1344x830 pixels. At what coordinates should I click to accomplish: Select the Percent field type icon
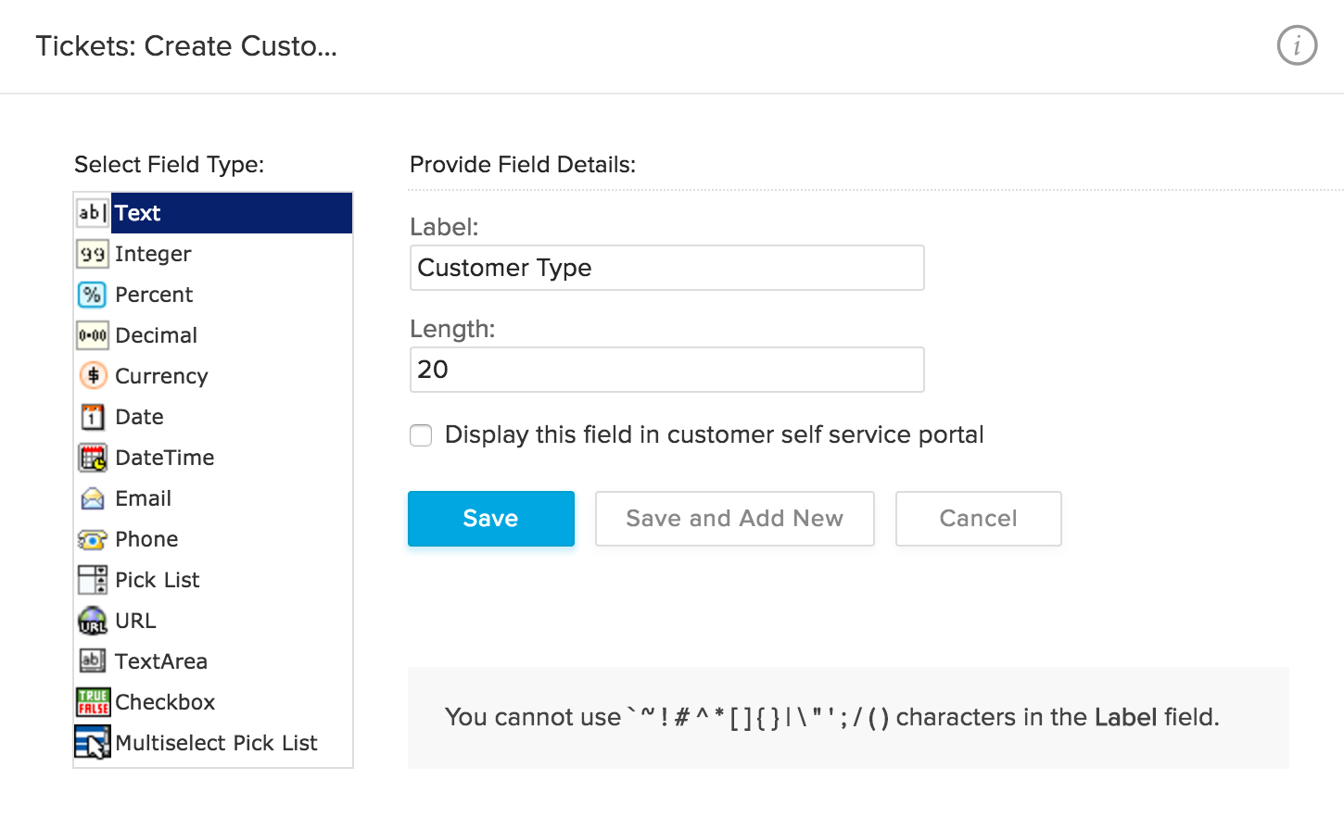click(x=92, y=295)
